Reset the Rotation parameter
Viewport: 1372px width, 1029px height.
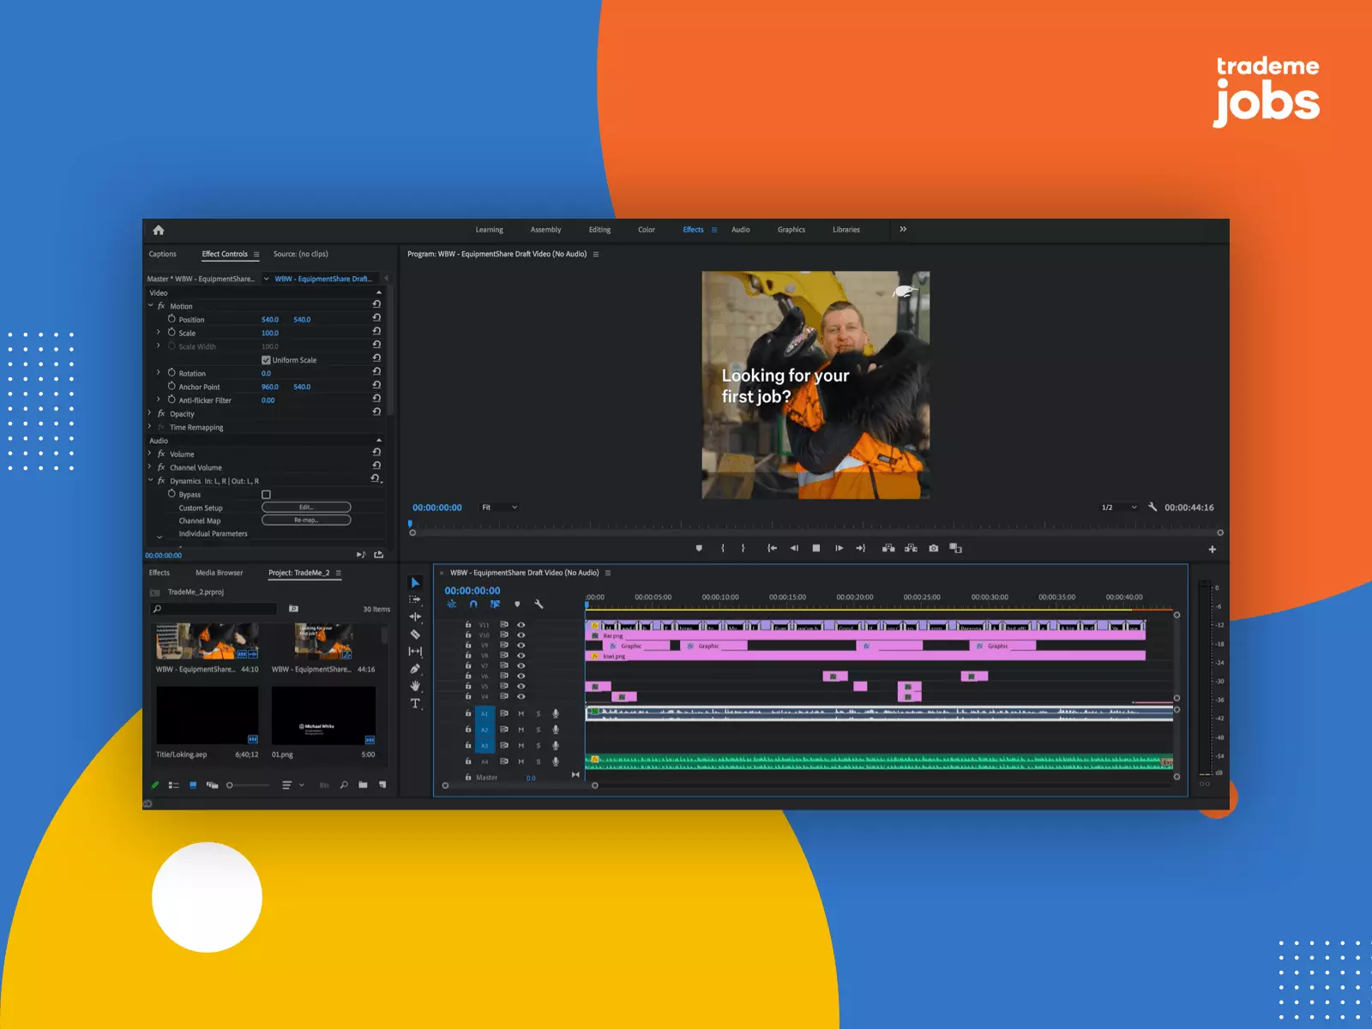pyautogui.click(x=376, y=372)
